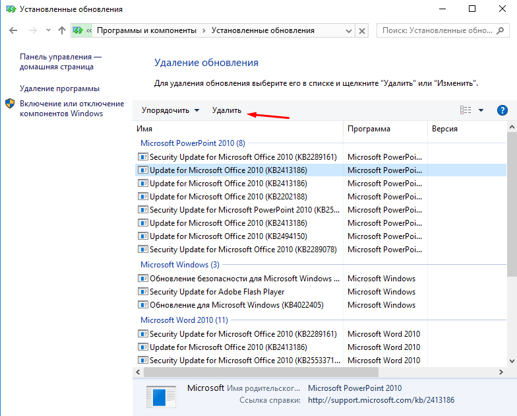Click icon of the KB4022405 update row
This screenshot has height=416, width=517.
pyautogui.click(x=142, y=305)
